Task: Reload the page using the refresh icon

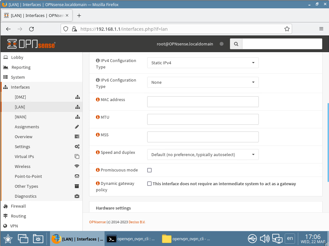Action: [x=31, y=29]
